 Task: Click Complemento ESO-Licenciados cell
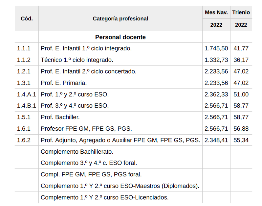(104, 197)
